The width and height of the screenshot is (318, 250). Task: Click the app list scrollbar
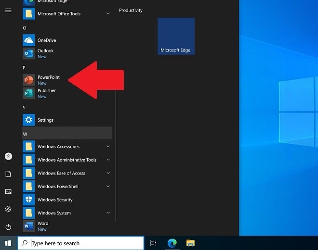(116, 156)
